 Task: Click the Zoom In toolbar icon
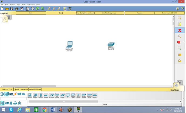[x=49, y=9]
